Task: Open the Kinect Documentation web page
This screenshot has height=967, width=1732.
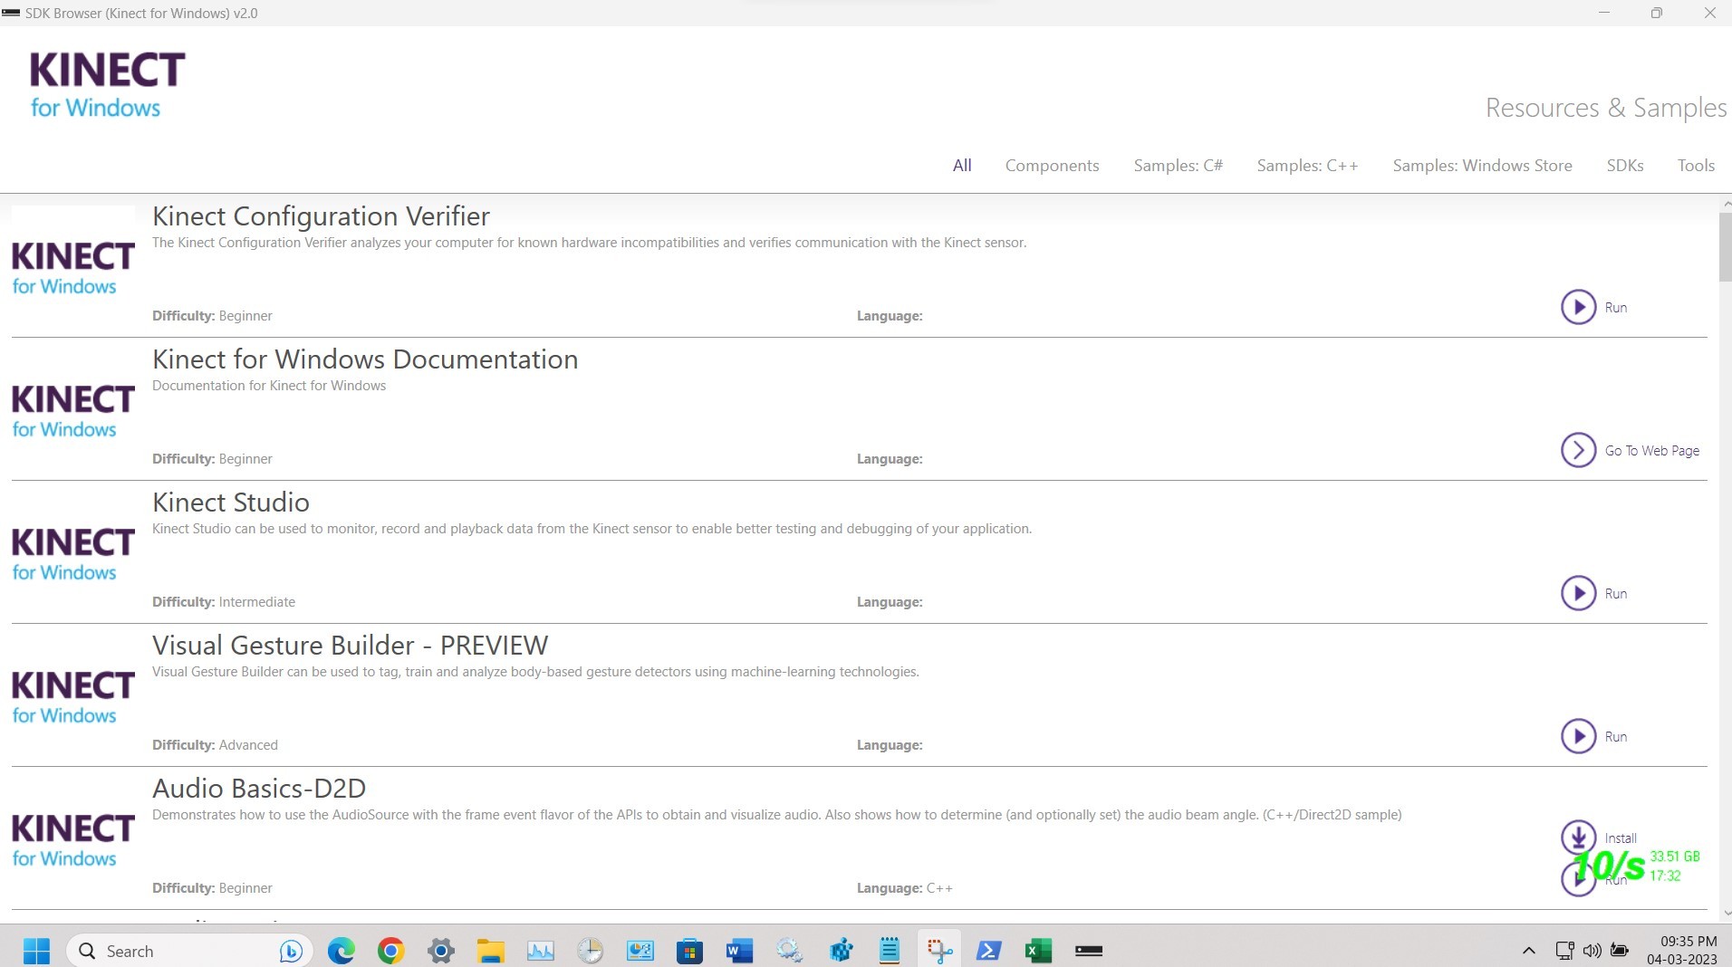Action: [x=1630, y=450]
